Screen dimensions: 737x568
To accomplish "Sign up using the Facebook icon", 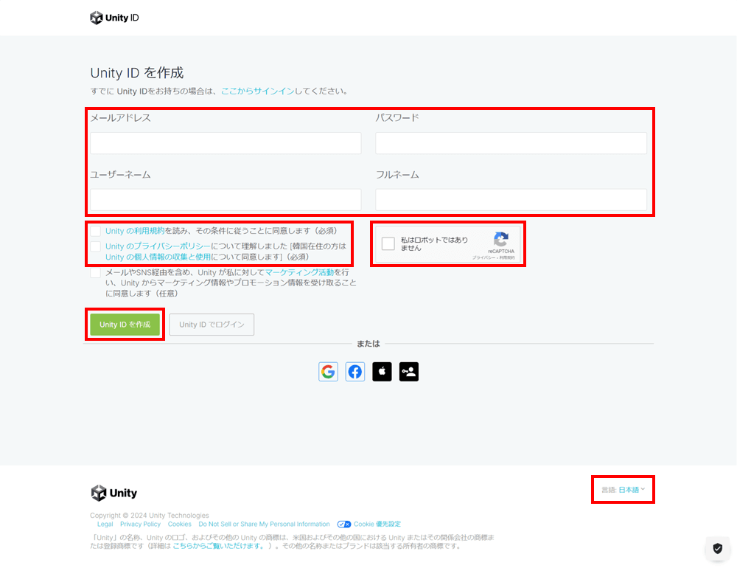I will [x=355, y=372].
